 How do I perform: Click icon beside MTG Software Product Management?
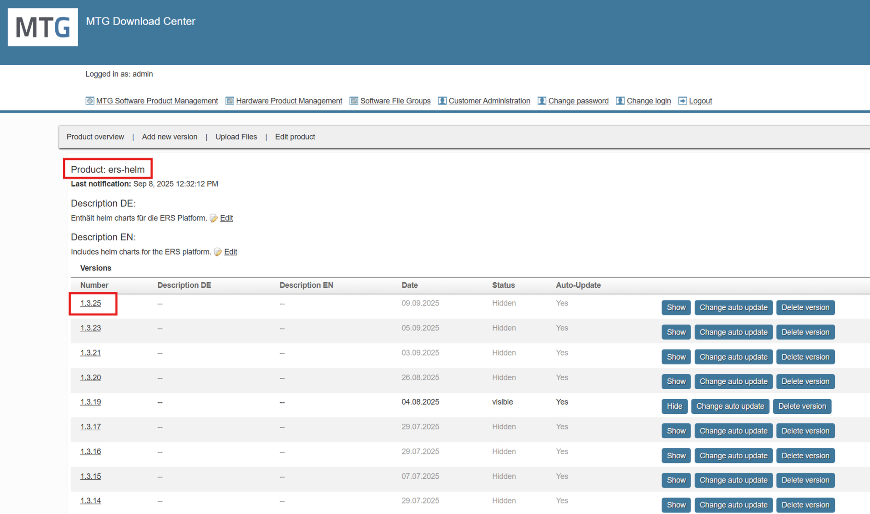coord(90,101)
